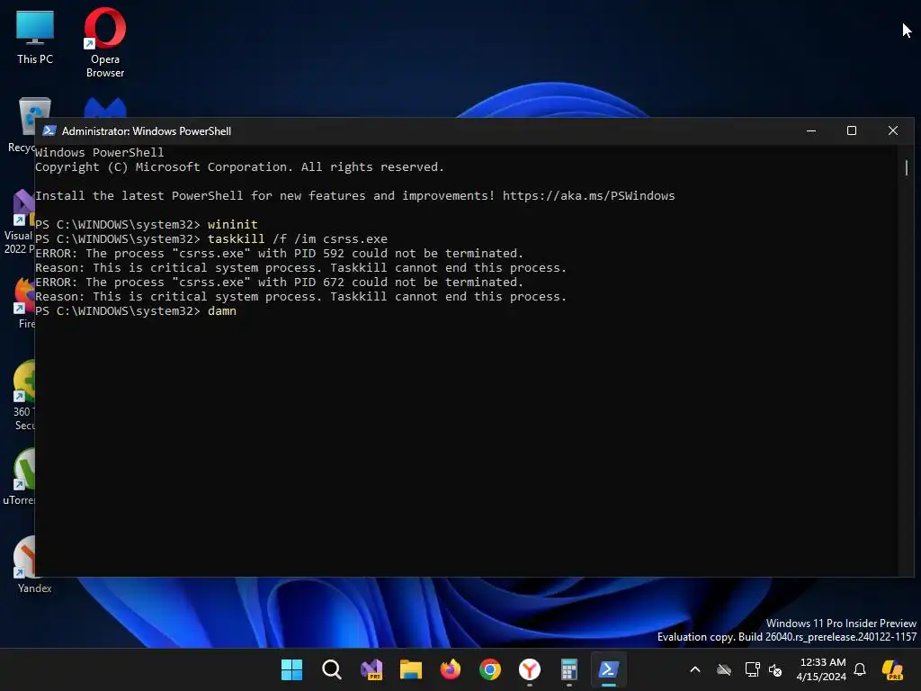Click the PowerShell title bar icon

(49, 130)
